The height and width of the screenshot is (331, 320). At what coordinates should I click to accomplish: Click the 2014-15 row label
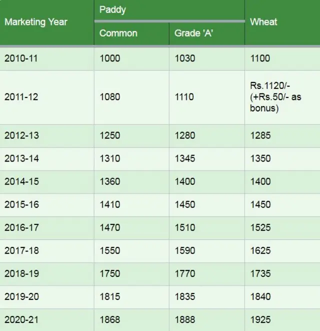tap(21, 181)
